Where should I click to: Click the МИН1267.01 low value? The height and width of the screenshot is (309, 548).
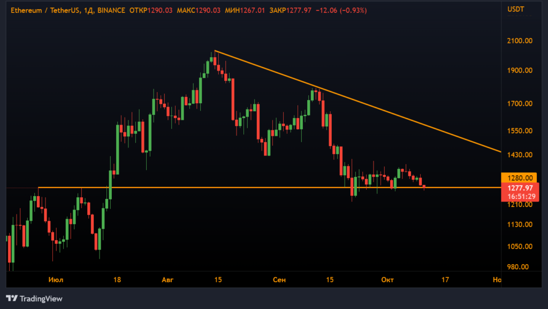[x=245, y=11]
